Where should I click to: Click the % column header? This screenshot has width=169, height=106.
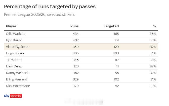point(154,26)
